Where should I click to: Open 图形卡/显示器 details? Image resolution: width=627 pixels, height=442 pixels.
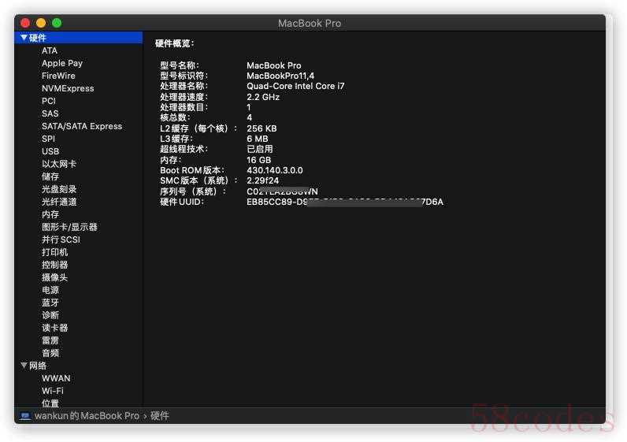click(x=69, y=227)
